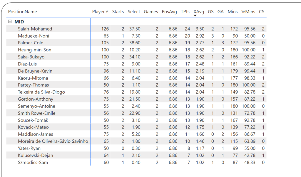This screenshot has width=301, height=177.
Task: Sort by GS goals scored header
Action: [211, 12]
